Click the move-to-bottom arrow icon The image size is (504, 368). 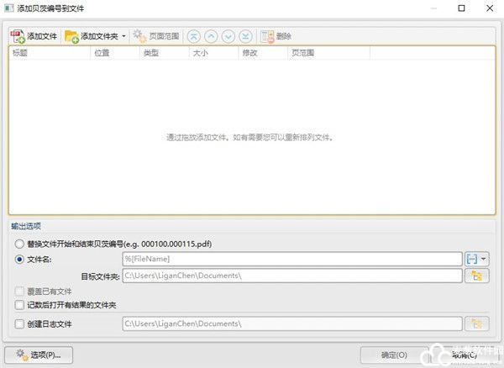[244, 37]
